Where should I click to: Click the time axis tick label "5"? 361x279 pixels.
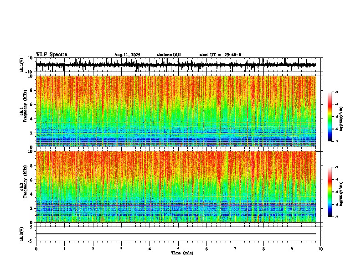point(178,249)
